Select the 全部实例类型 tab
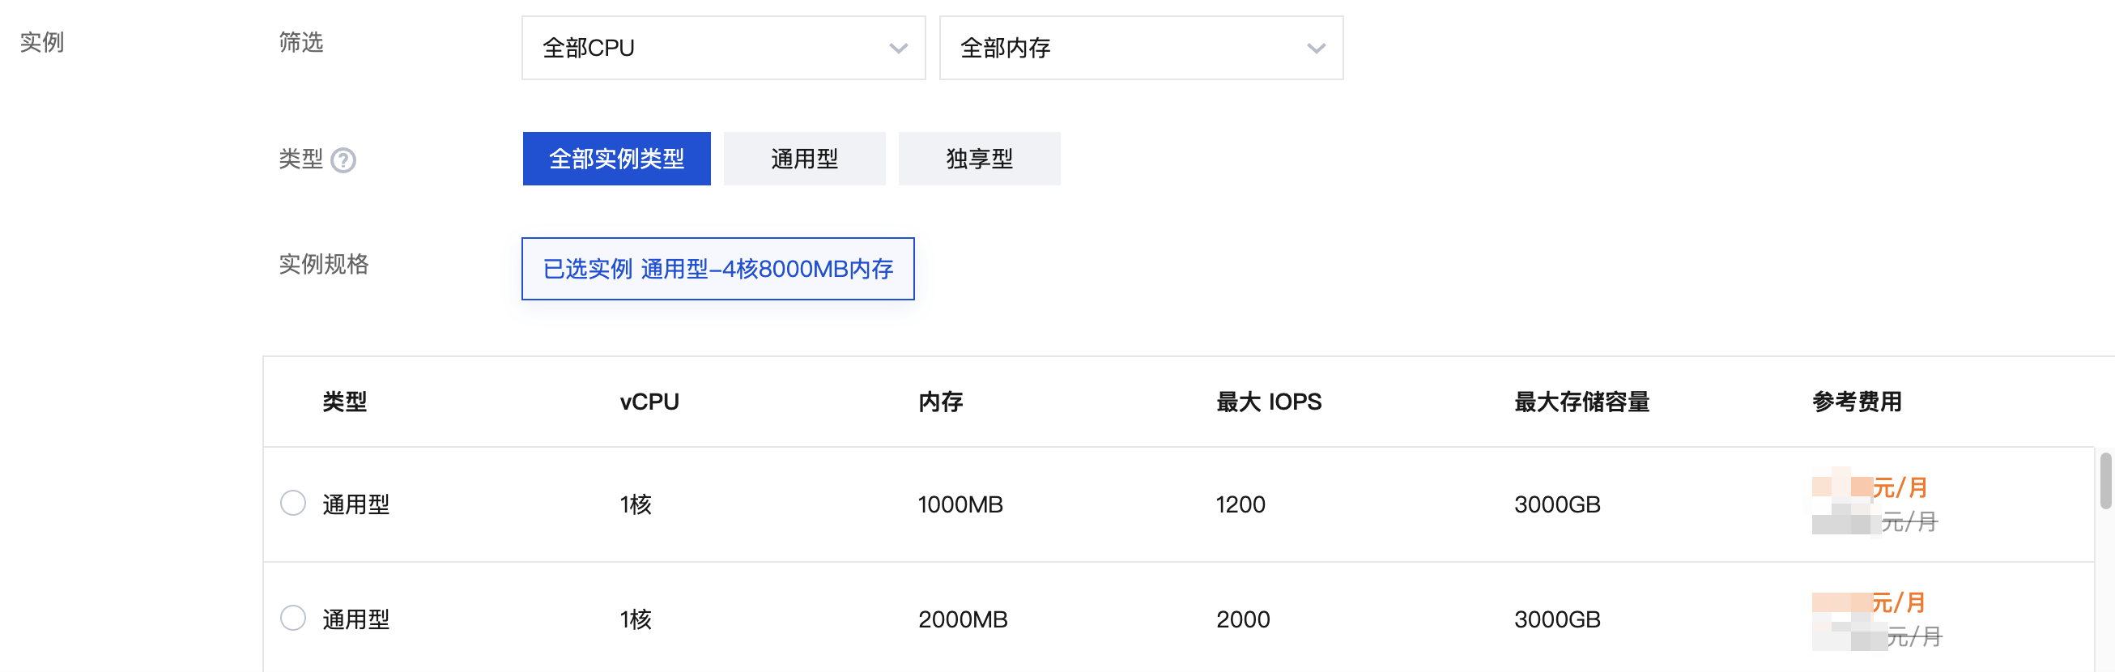 pyautogui.click(x=616, y=159)
